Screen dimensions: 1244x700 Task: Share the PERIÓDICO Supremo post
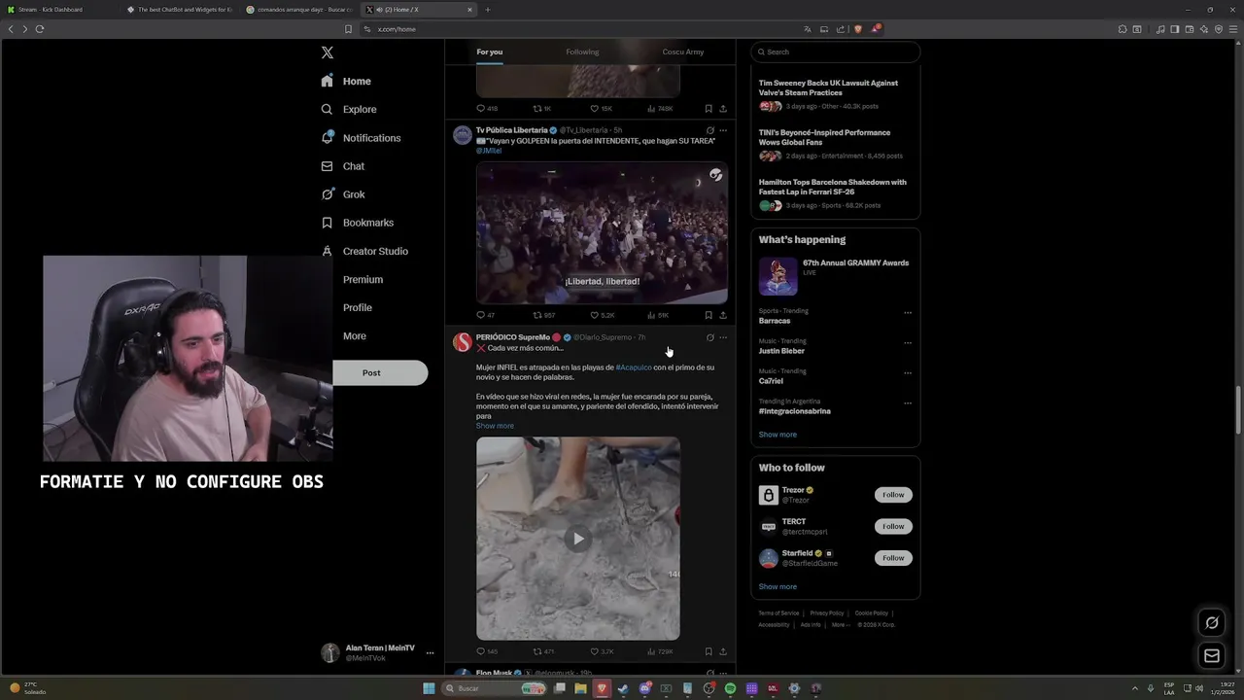[723, 651]
